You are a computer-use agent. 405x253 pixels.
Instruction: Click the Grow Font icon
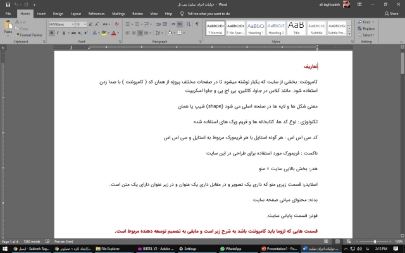[90, 24]
